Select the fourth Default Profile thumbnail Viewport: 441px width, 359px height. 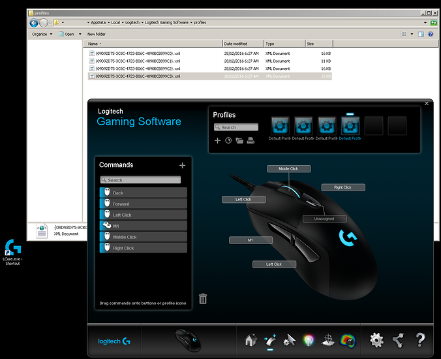tap(350, 125)
